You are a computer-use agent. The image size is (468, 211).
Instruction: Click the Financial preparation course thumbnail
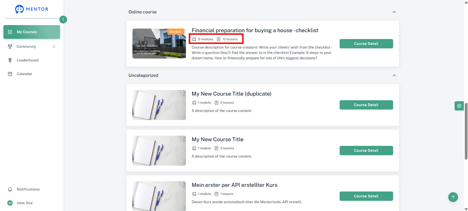tap(159, 44)
